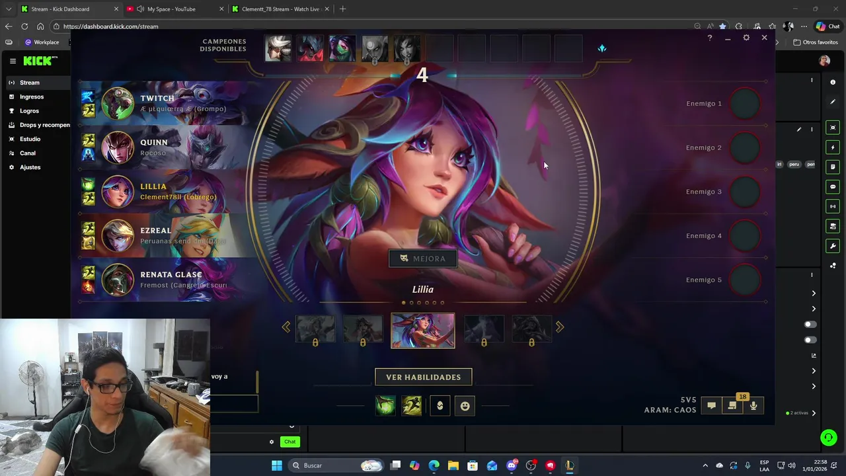Click the info icon in Kick toolbar
This screenshot has width=846, height=476.
click(x=833, y=83)
